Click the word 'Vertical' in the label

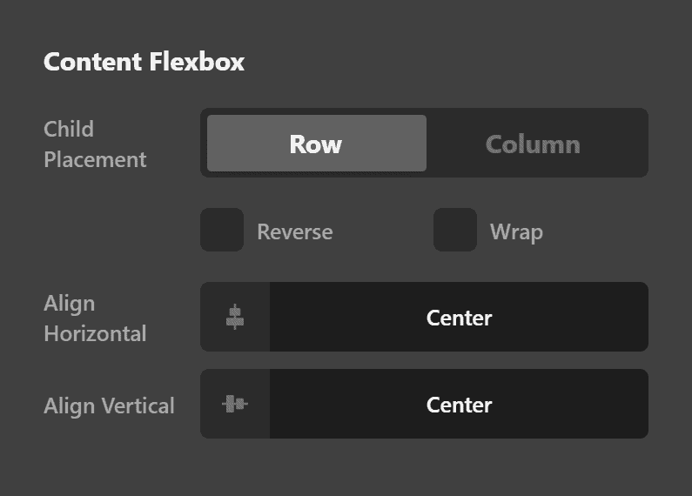(x=138, y=406)
